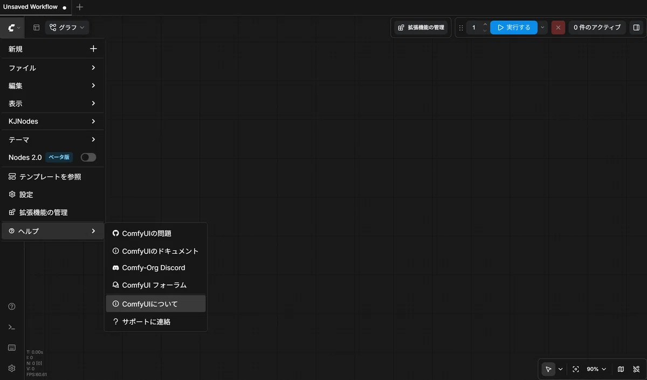Open テンプレートを参照
Viewport: 647px width, 380px height.
(53, 177)
